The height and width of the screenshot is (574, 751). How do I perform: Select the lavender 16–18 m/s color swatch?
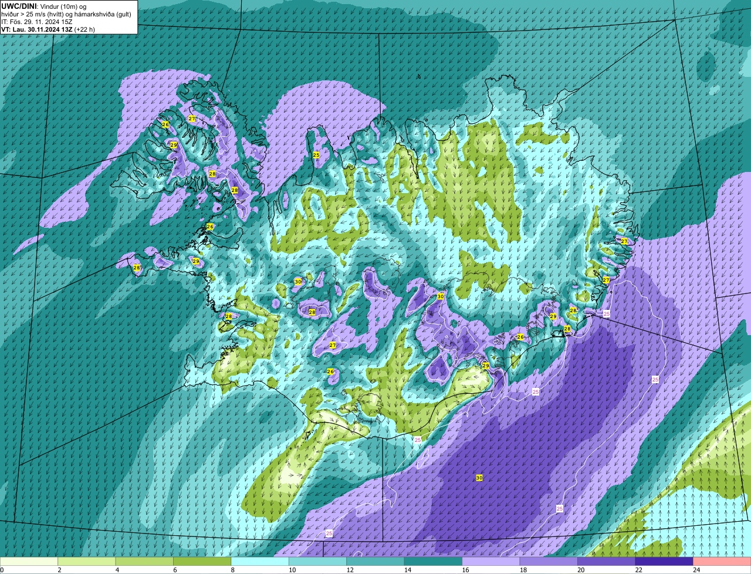tap(491, 561)
